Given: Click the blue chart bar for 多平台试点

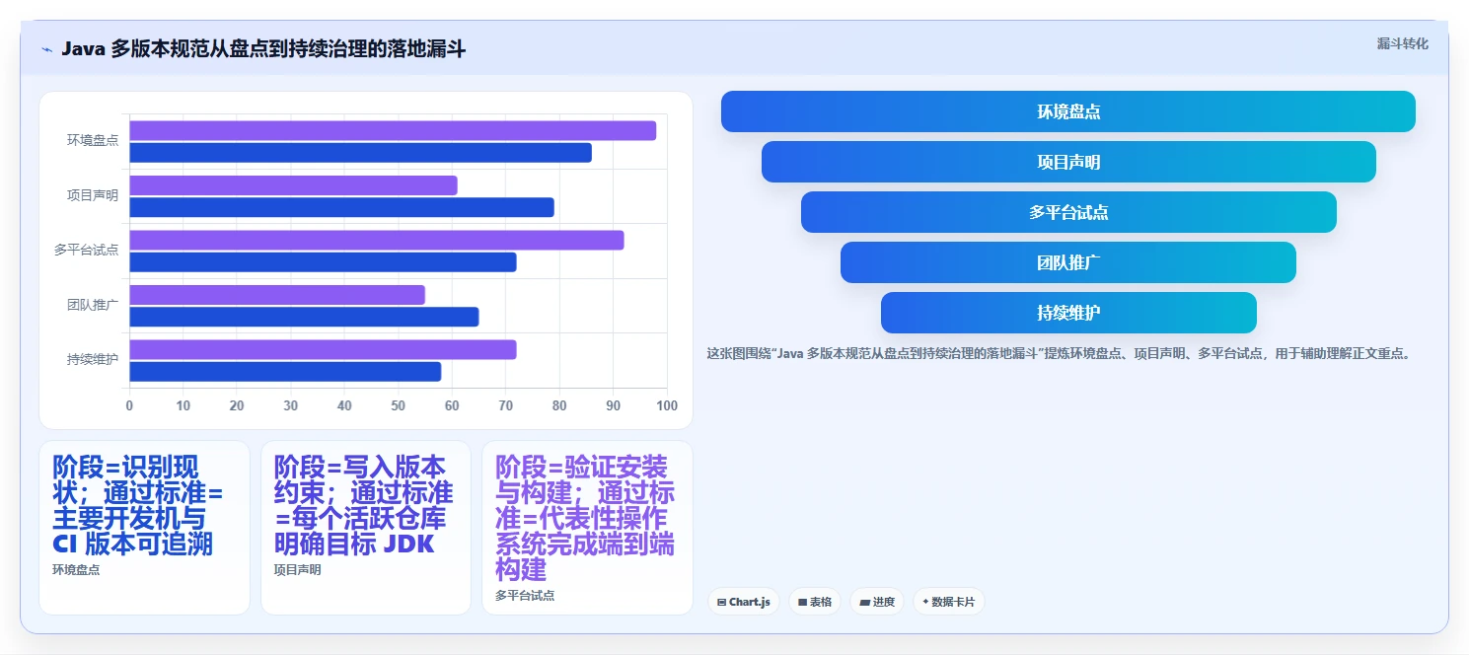Looking at the screenshot, I should [323, 262].
